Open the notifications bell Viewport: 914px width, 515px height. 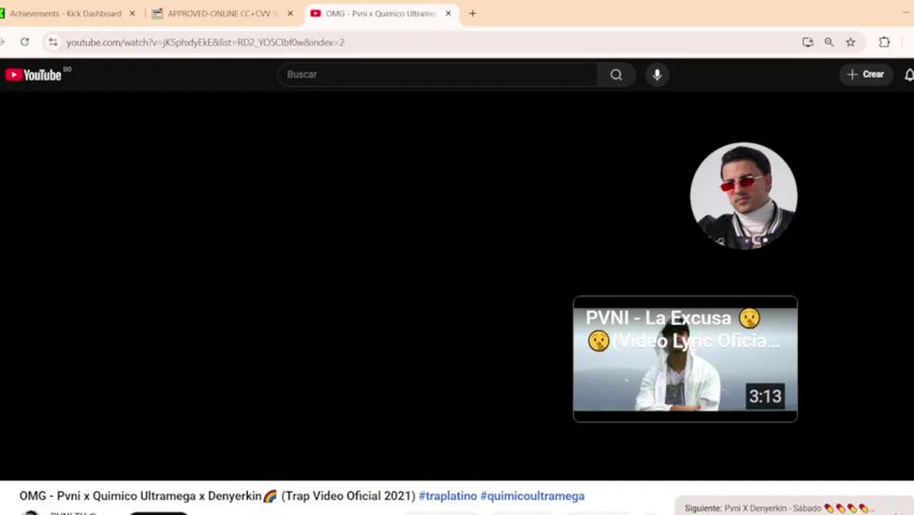tap(909, 74)
